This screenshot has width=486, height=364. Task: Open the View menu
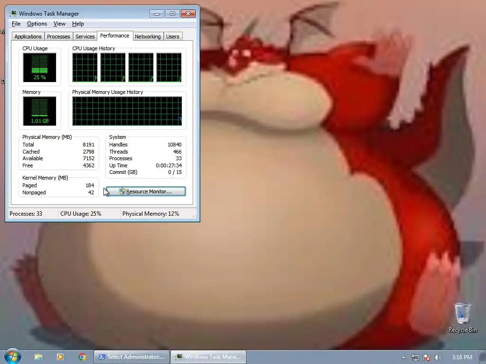tap(59, 24)
